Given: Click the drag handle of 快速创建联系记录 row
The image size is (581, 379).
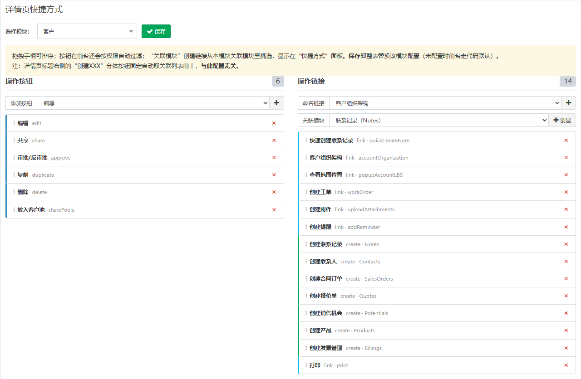Looking at the screenshot, I should (x=306, y=141).
